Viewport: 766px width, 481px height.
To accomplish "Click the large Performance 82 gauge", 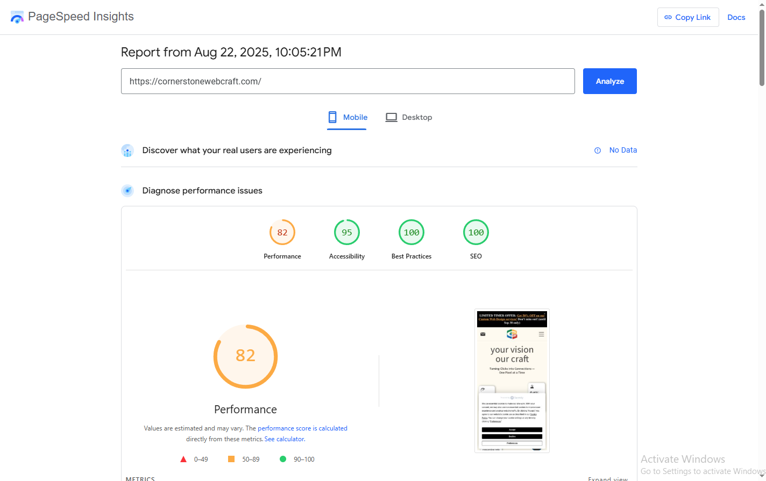I will (x=245, y=356).
